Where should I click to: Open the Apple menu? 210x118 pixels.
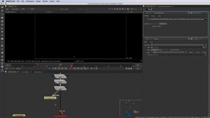(x=3, y=1)
